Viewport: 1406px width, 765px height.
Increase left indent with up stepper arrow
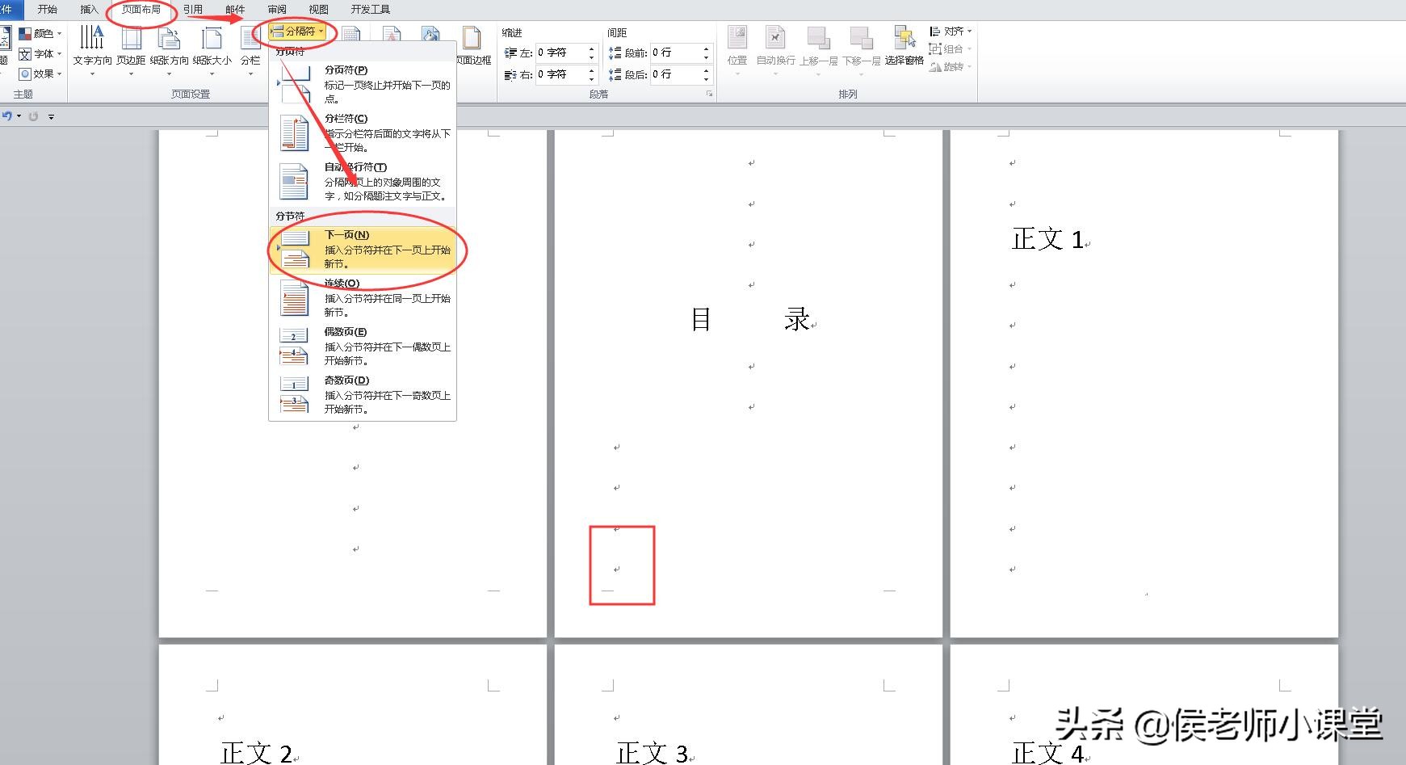[x=592, y=48]
